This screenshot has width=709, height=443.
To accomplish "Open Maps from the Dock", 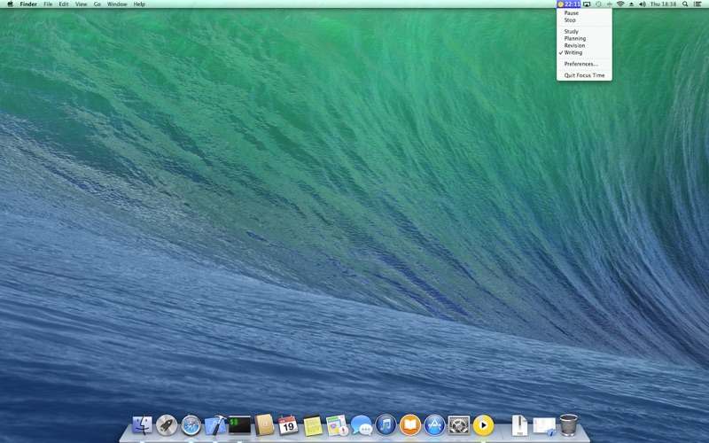I will pyautogui.click(x=337, y=425).
